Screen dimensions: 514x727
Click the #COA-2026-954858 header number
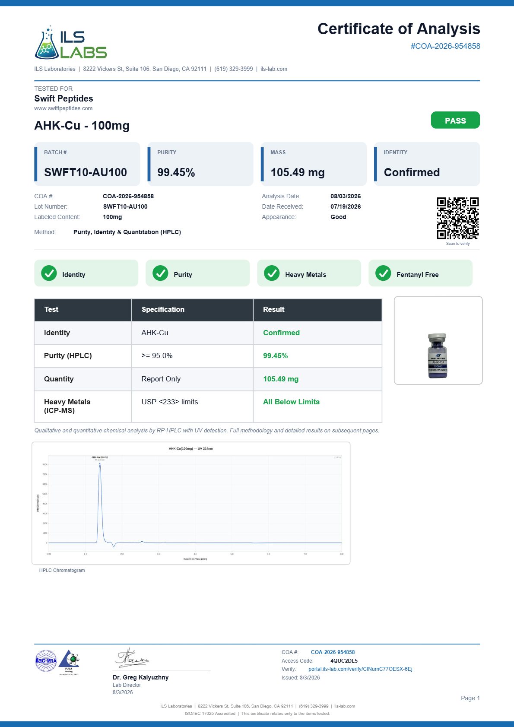coord(445,46)
